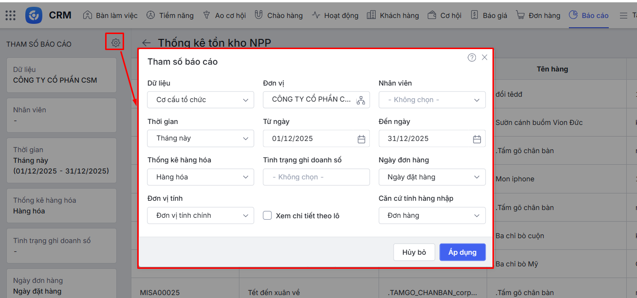Click the help question mark icon

(x=472, y=57)
